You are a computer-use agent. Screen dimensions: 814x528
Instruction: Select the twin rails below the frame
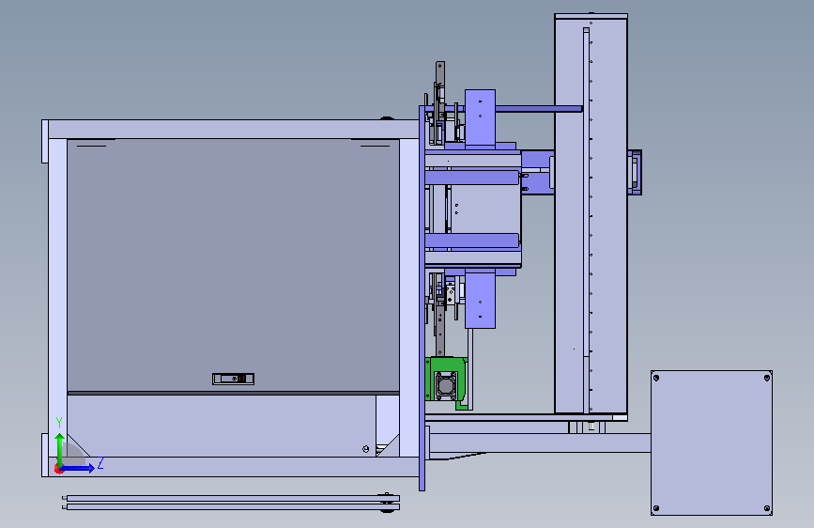click(x=231, y=503)
